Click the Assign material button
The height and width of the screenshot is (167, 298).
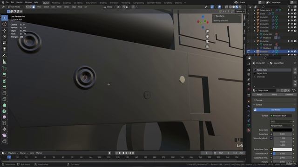(x=259, y=95)
